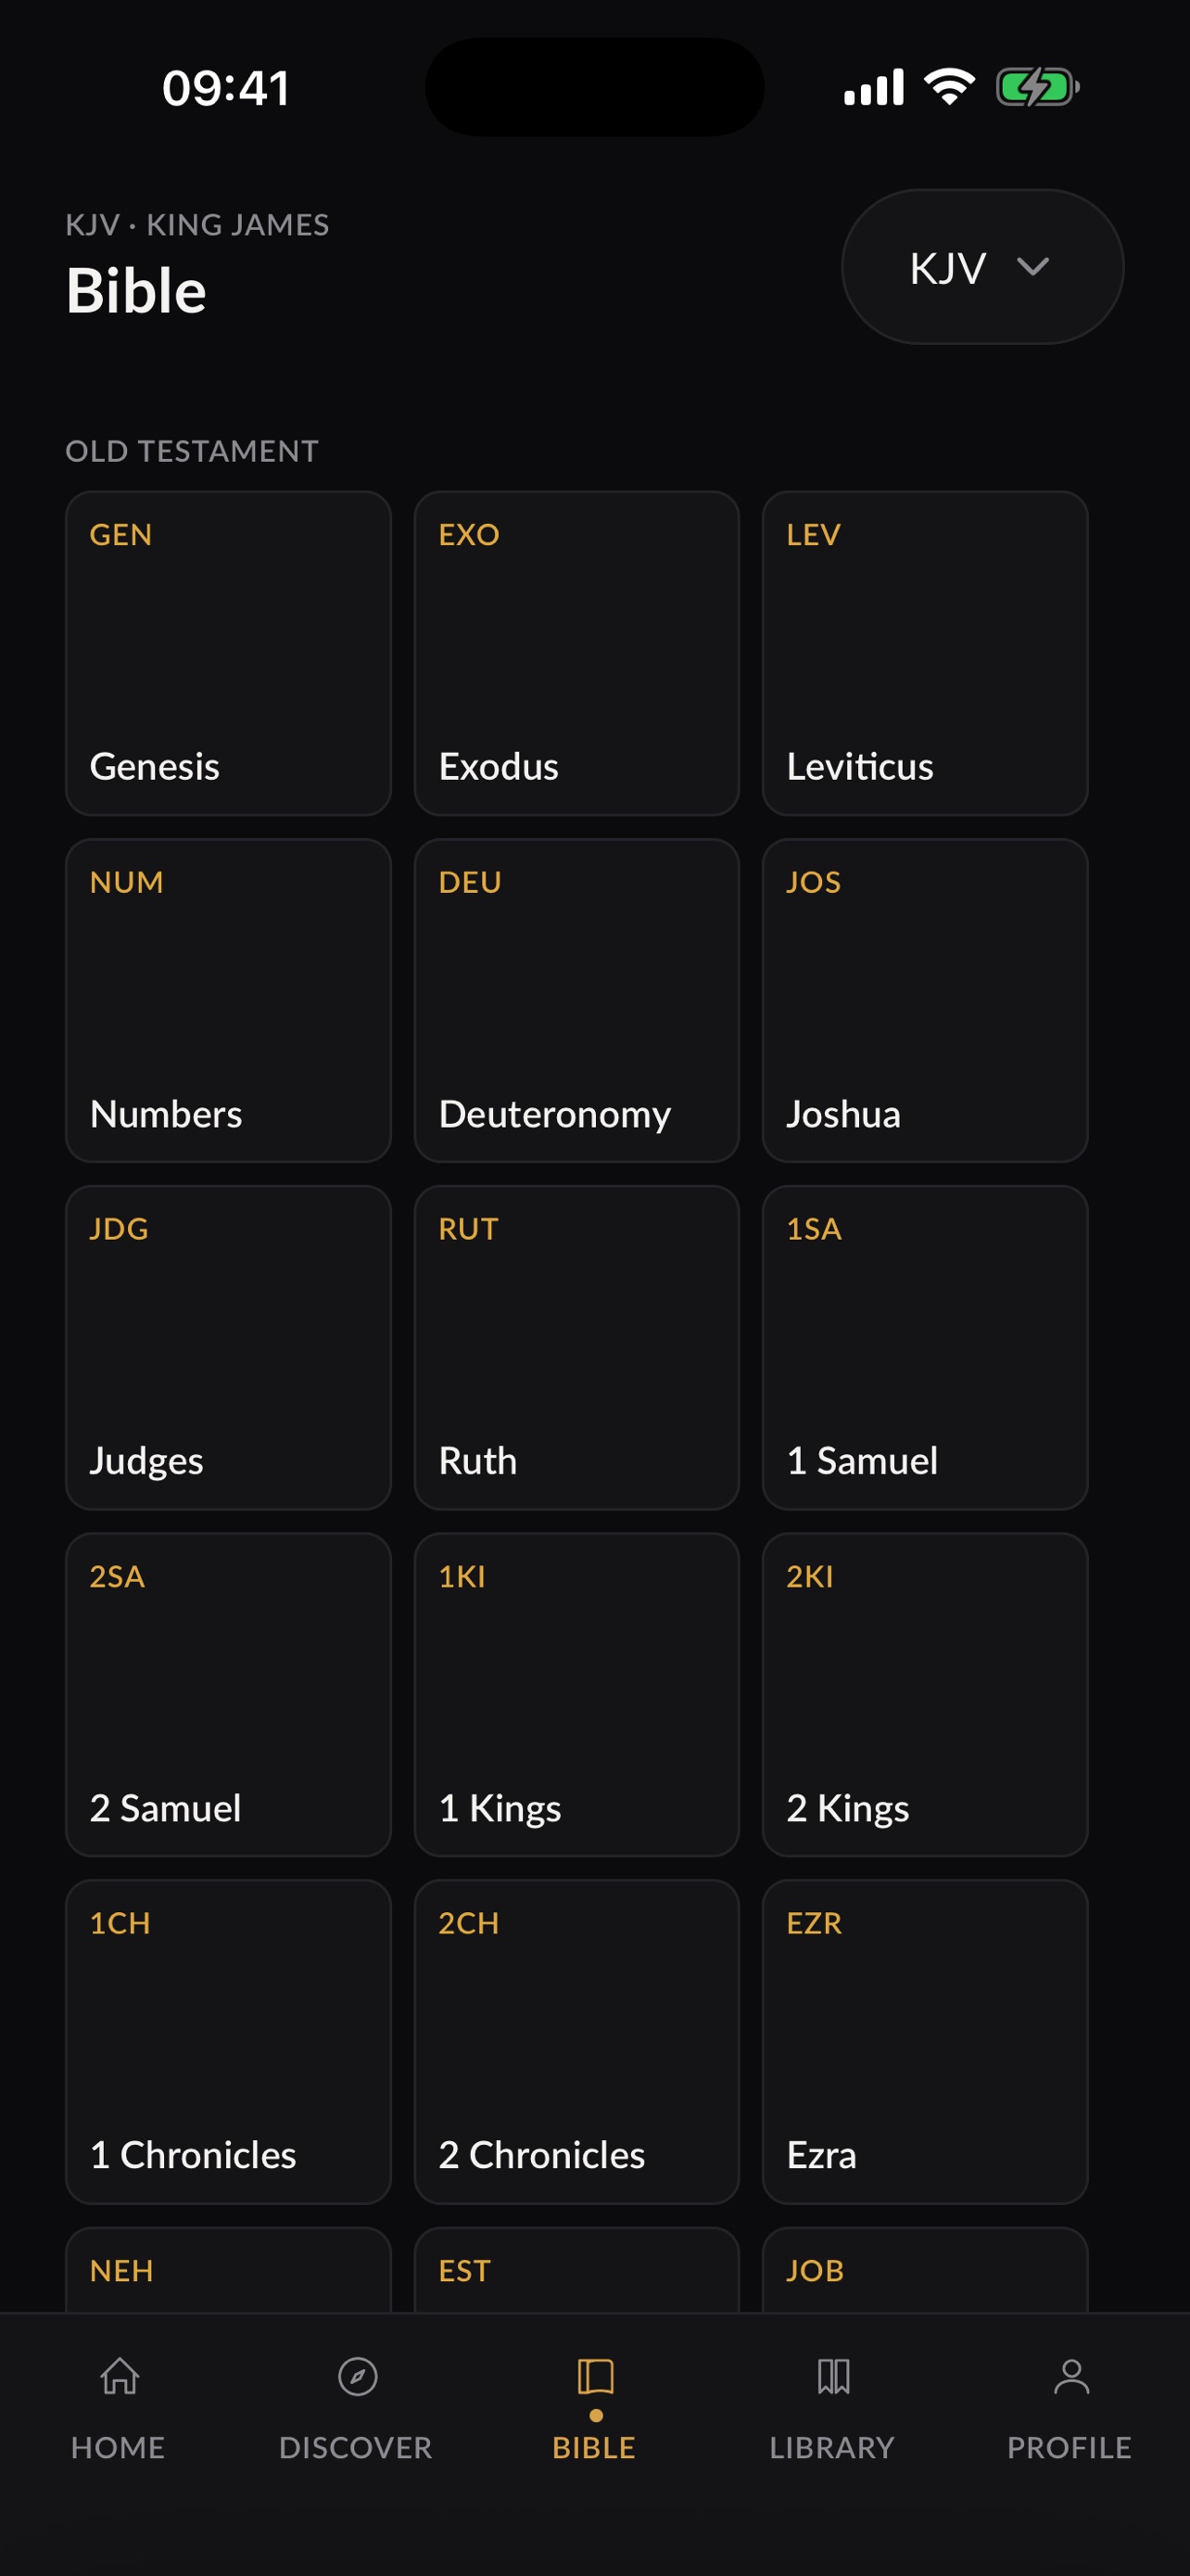Click the chevron next to KJV
The image size is (1190, 2576).
coord(1032,267)
